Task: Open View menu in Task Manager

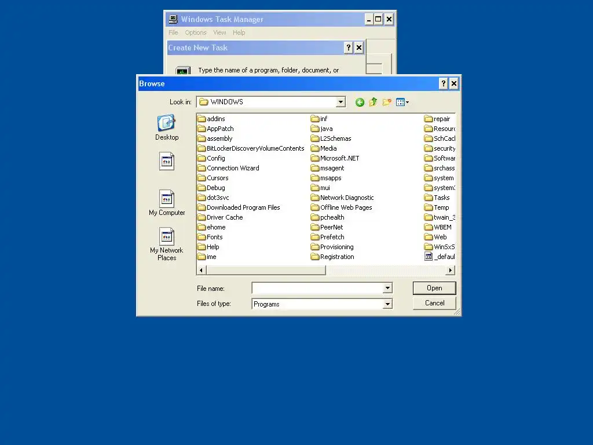Action: [219, 32]
